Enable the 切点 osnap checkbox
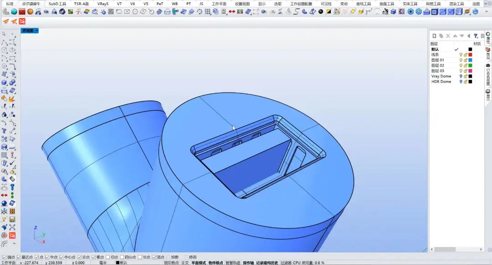The image size is (492, 265). tap(108, 257)
